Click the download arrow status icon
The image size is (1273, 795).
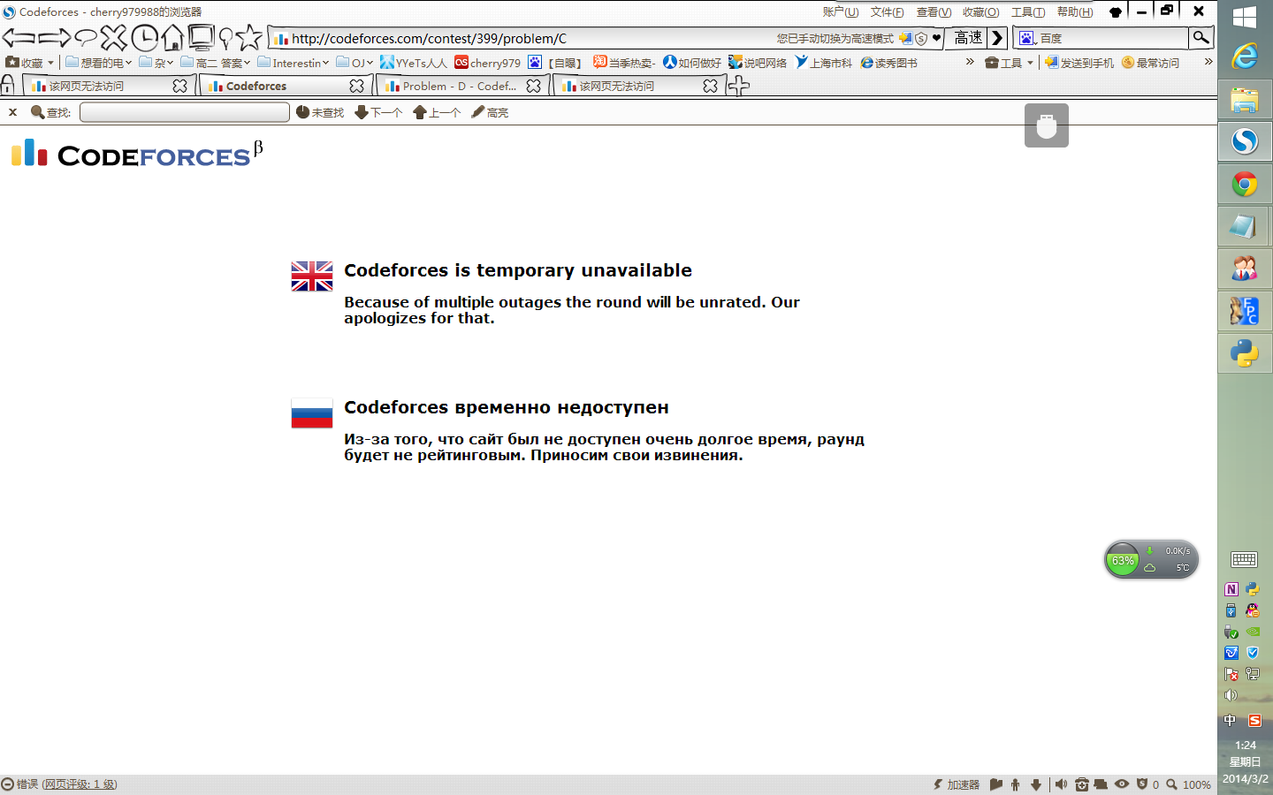[1036, 784]
